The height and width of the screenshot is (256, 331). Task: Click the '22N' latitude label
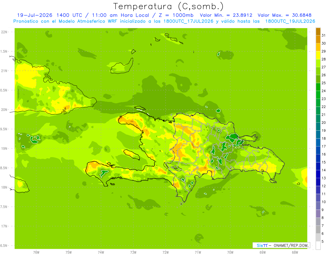click(4, 32)
